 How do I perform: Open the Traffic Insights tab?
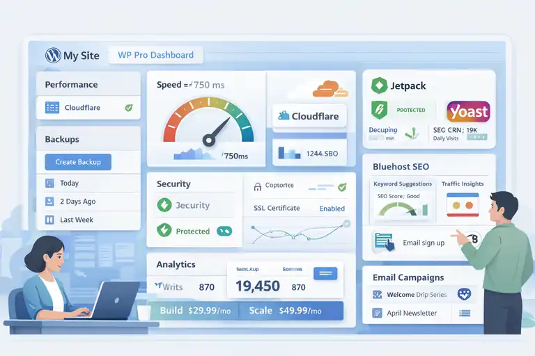(463, 184)
